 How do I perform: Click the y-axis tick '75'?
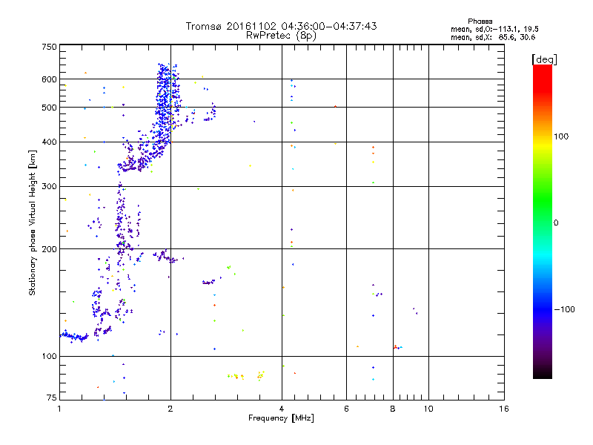pos(52,398)
